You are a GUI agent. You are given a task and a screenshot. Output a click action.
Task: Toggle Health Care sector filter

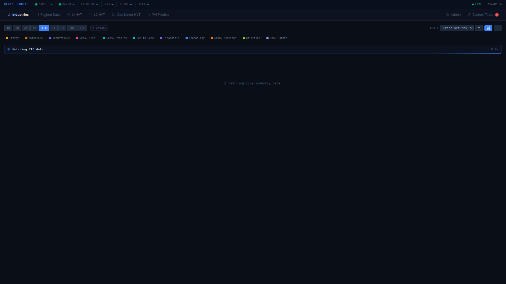click(x=143, y=38)
